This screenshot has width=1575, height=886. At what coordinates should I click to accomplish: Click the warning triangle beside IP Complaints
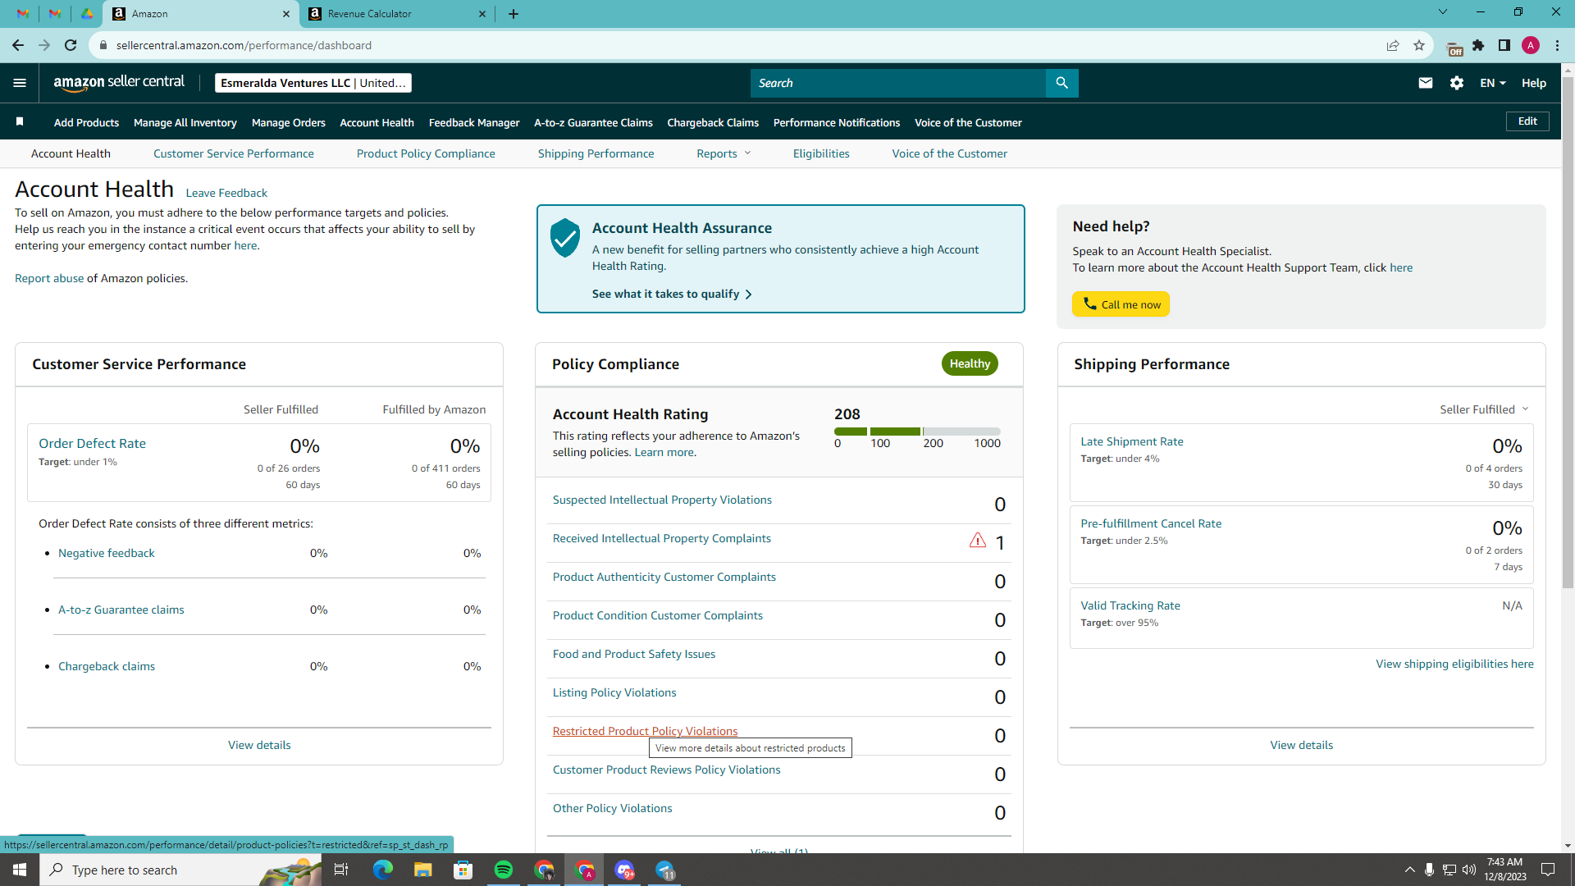977,541
